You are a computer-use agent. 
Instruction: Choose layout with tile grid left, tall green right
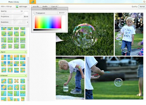(4, 40)
